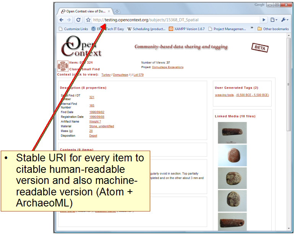View the first linked media stone photo
The height and width of the screenshot is (234, 295).
coord(232,133)
